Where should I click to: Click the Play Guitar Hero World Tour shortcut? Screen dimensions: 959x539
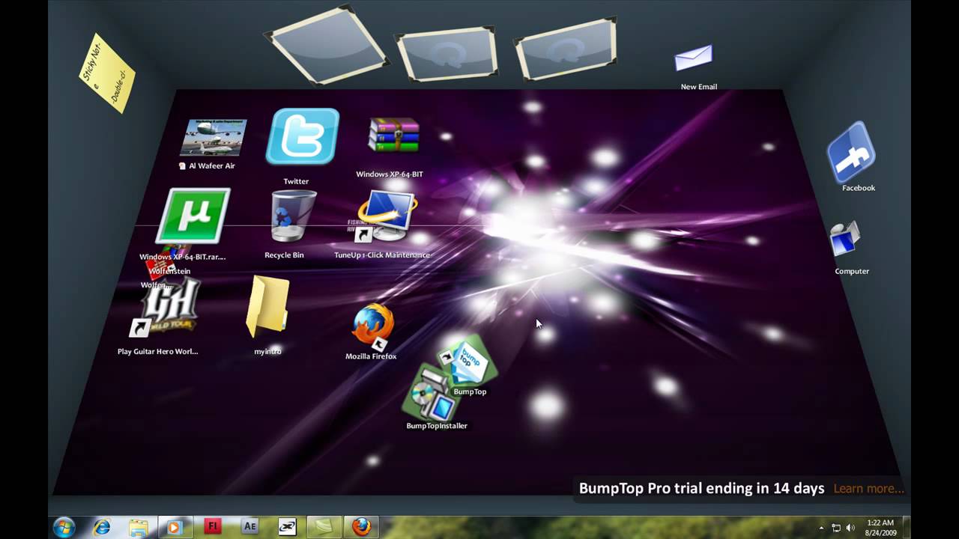(x=164, y=307)
